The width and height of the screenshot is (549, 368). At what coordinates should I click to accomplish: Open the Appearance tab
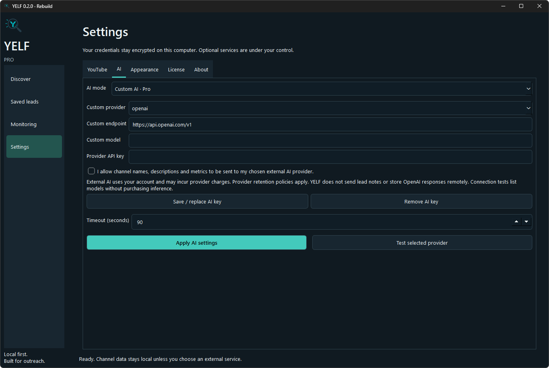click(x=145, y=69)
